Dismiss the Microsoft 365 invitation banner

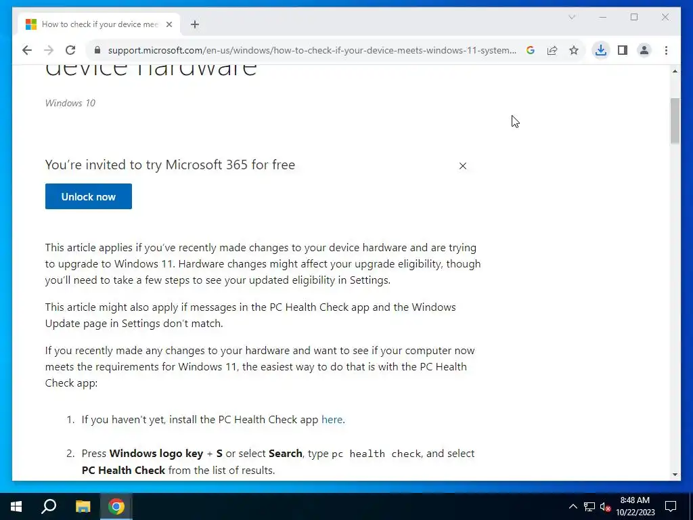(463, 166)
